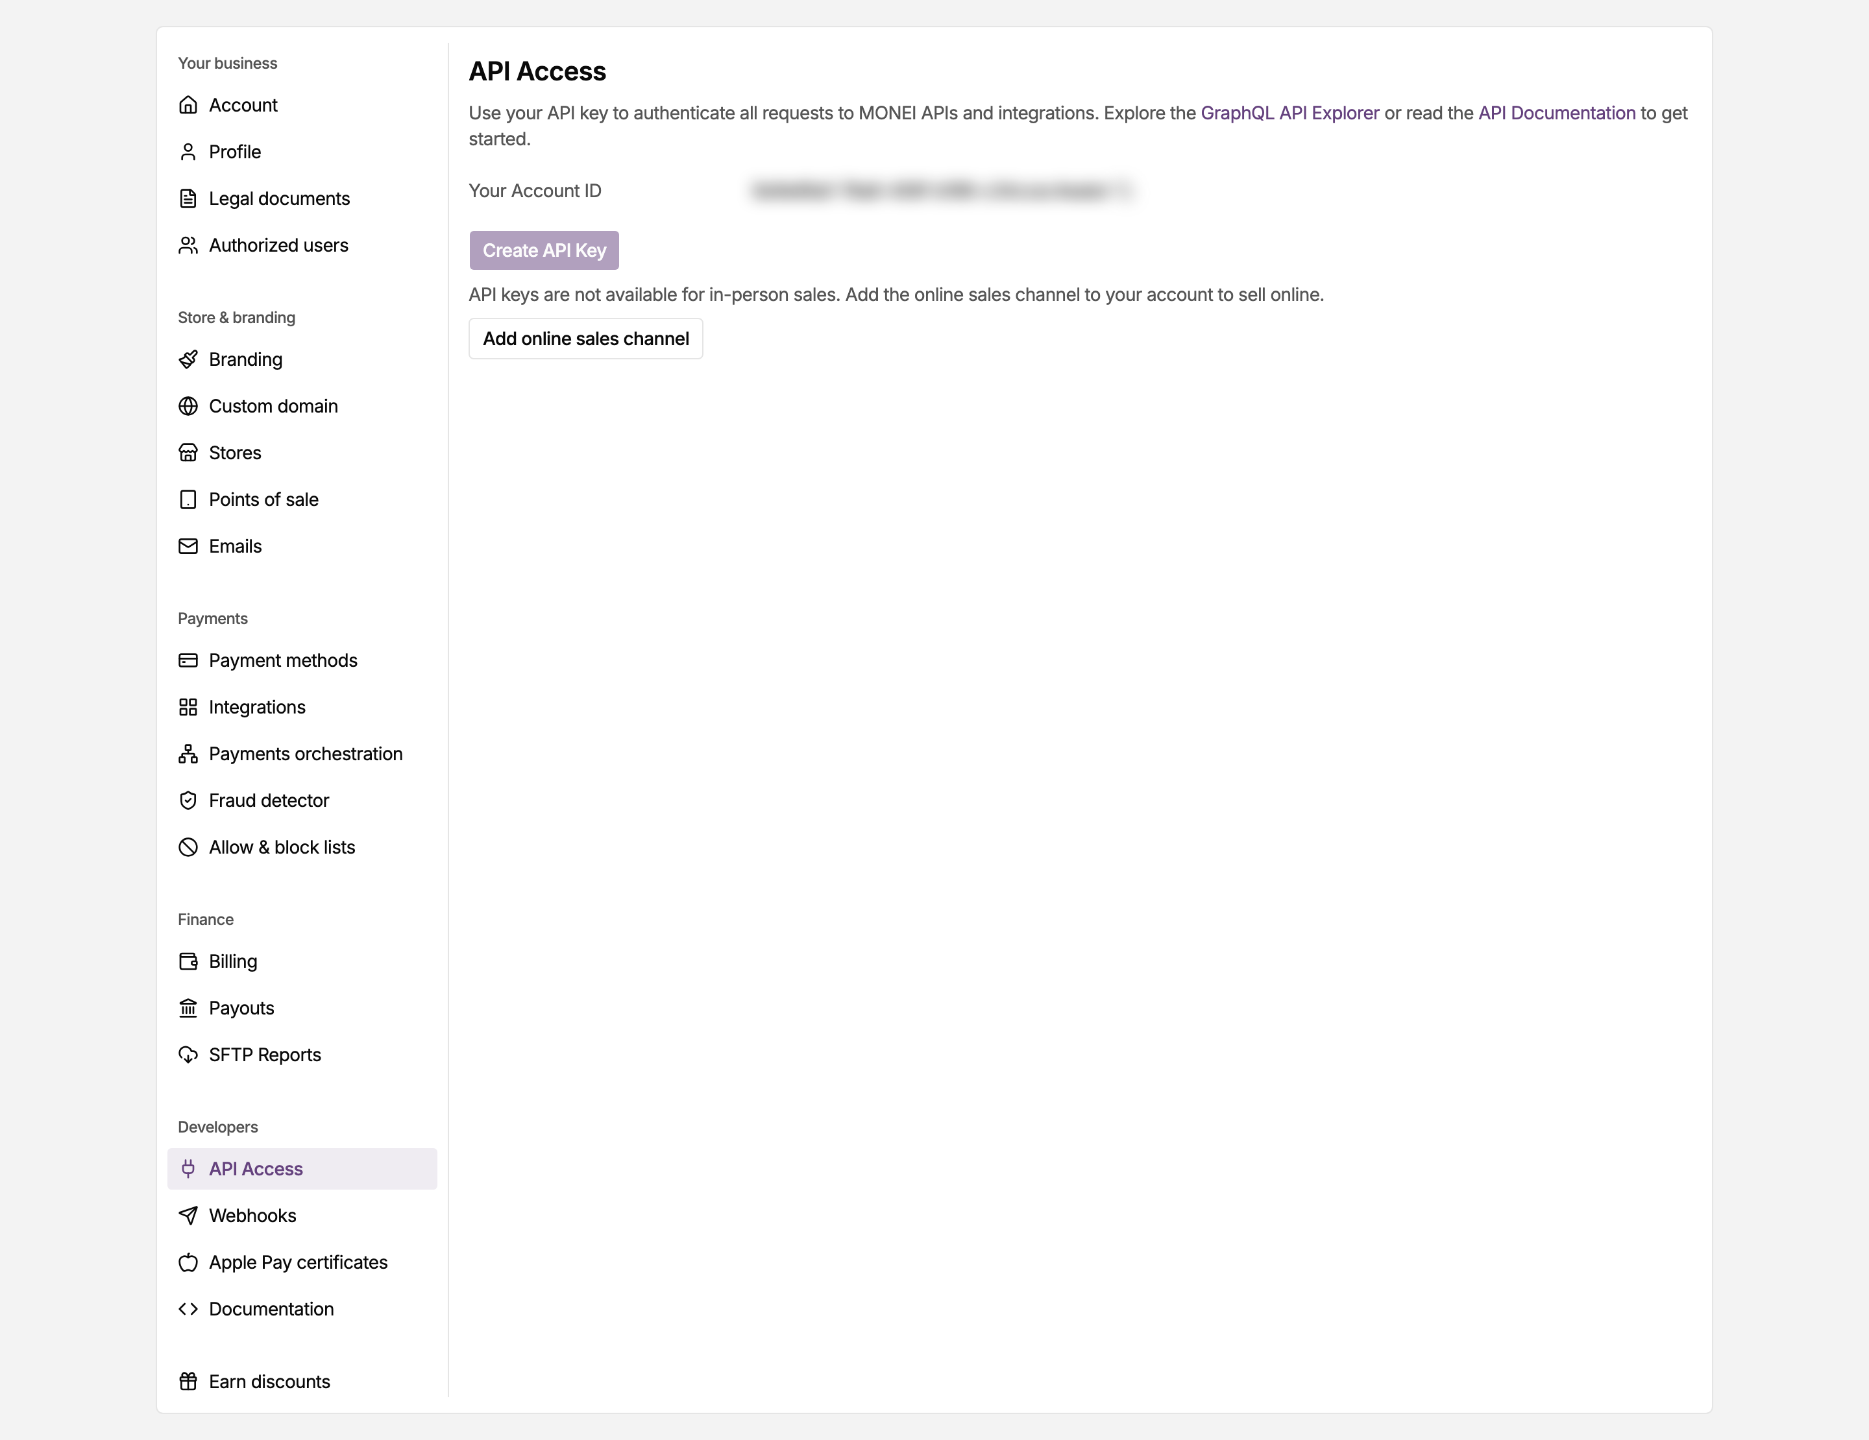Click the Payments orchestration network icon
Viewport: 1869px width, 1440px height.
[x=188, y=754]
